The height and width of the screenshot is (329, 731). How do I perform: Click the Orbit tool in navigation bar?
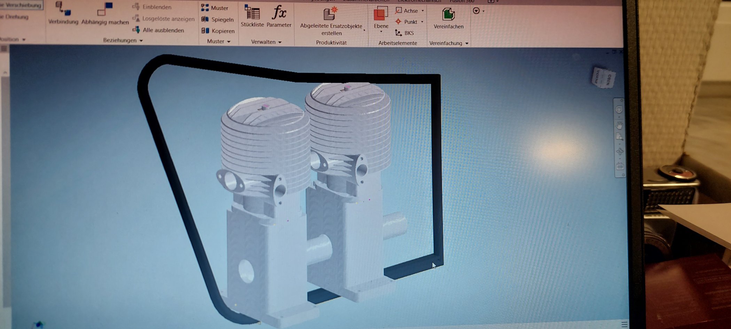pyautogui.click(x=620, y=151)
